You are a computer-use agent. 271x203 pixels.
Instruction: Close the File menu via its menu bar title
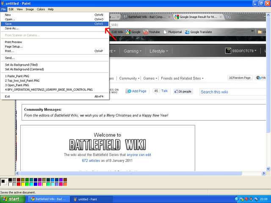[3, 9]
